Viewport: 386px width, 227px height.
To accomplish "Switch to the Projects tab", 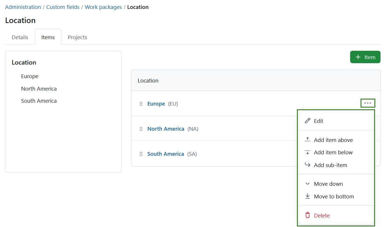I will click(x=77, y=37).
